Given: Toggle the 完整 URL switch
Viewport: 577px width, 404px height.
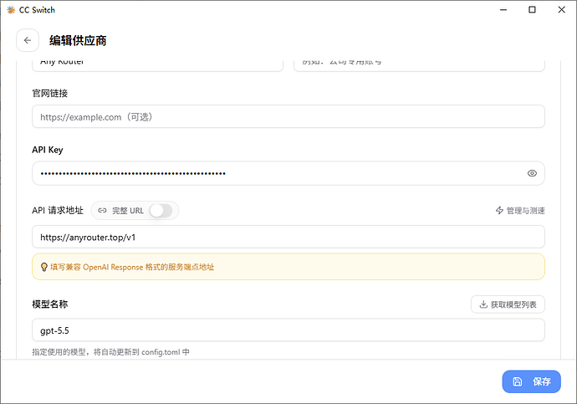Looking at the screenshot, I should pyautogui.click(x=161, y=211).
